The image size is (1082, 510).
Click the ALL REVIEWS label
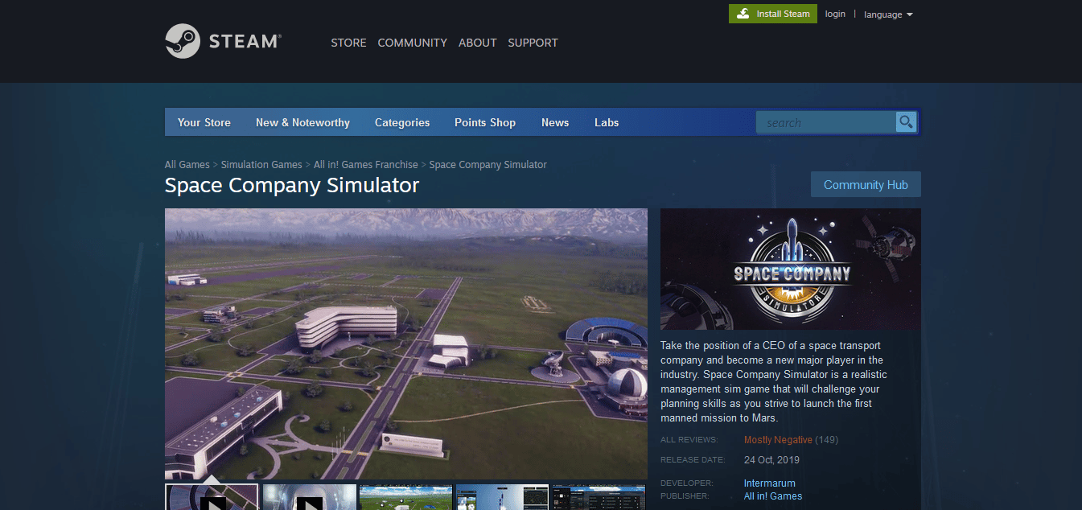(689, 440)
